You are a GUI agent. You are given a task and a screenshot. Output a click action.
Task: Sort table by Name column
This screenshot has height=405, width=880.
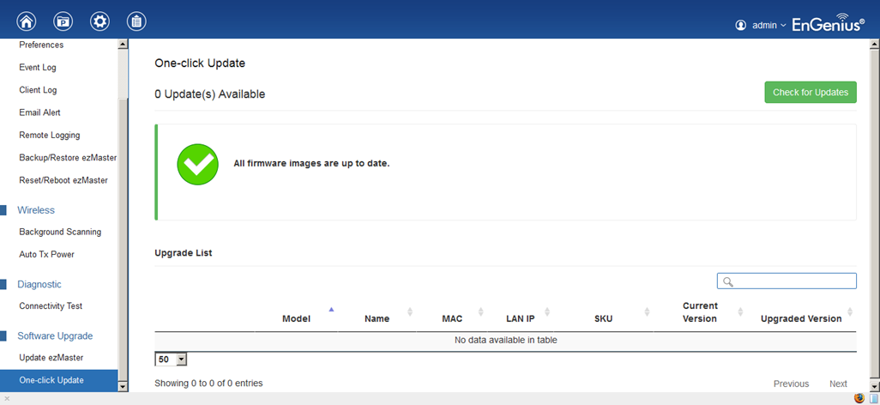pyautogui.click(x=377, y=318)
